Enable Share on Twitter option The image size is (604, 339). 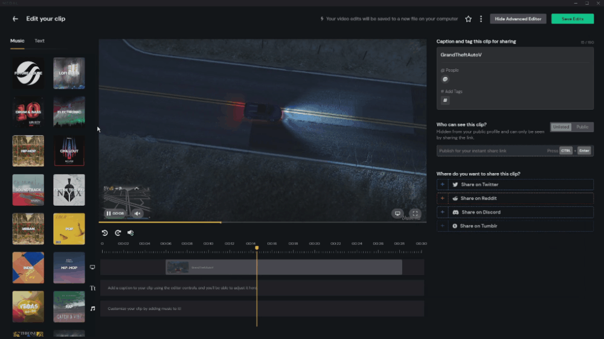(x=515, y=185)
